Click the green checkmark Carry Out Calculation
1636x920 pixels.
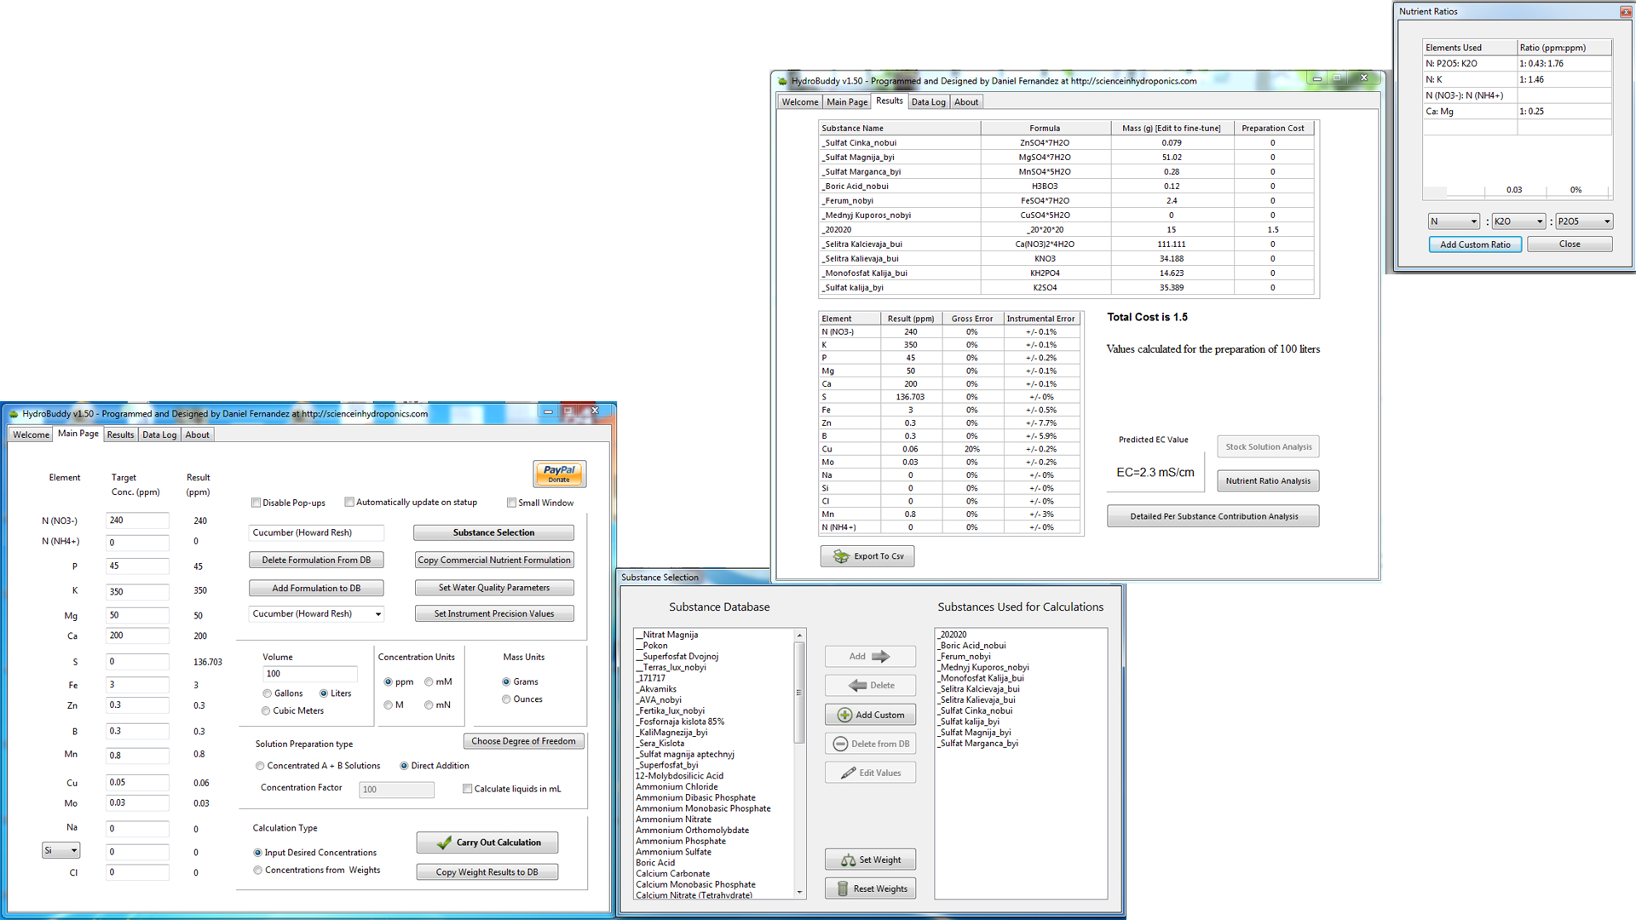(x=444, y=842)
